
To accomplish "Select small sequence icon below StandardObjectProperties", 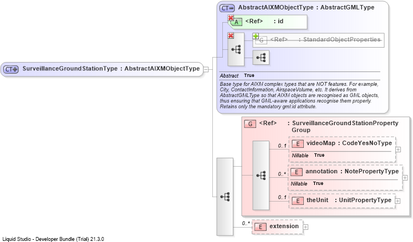I will (261, 58).
